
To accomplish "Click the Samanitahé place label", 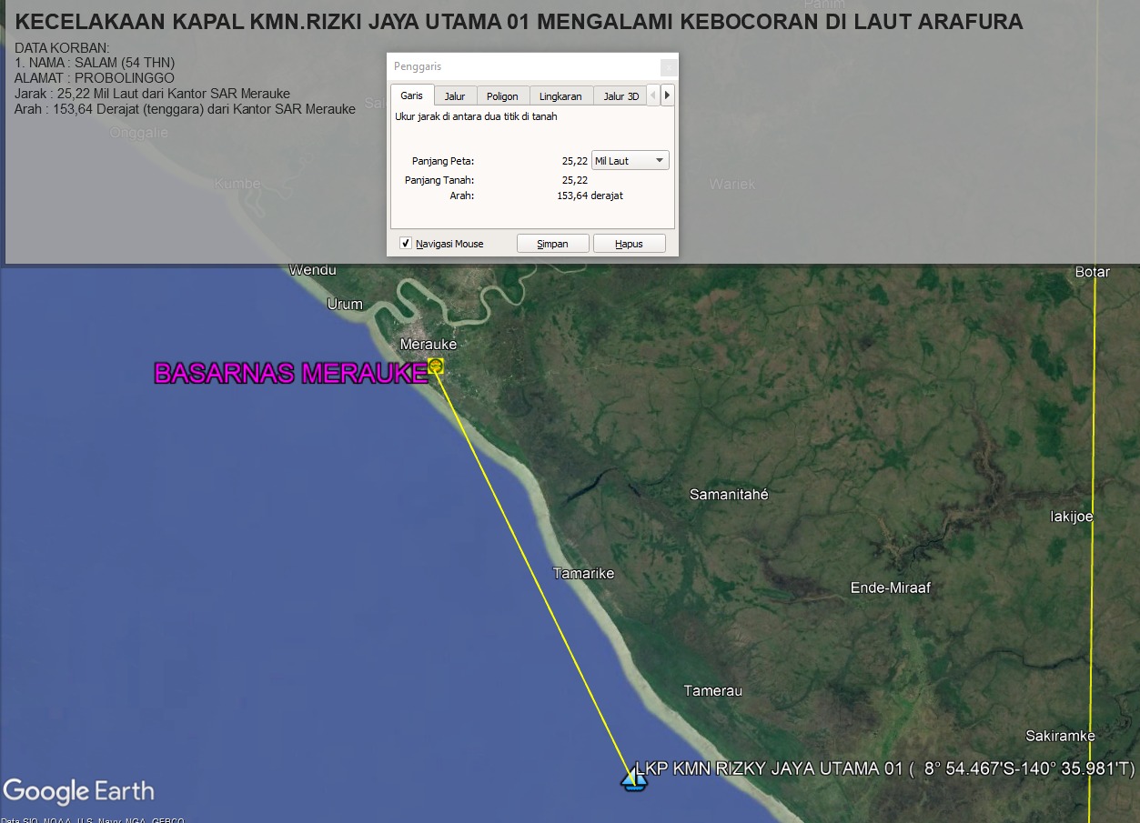I will coord(729,495).
